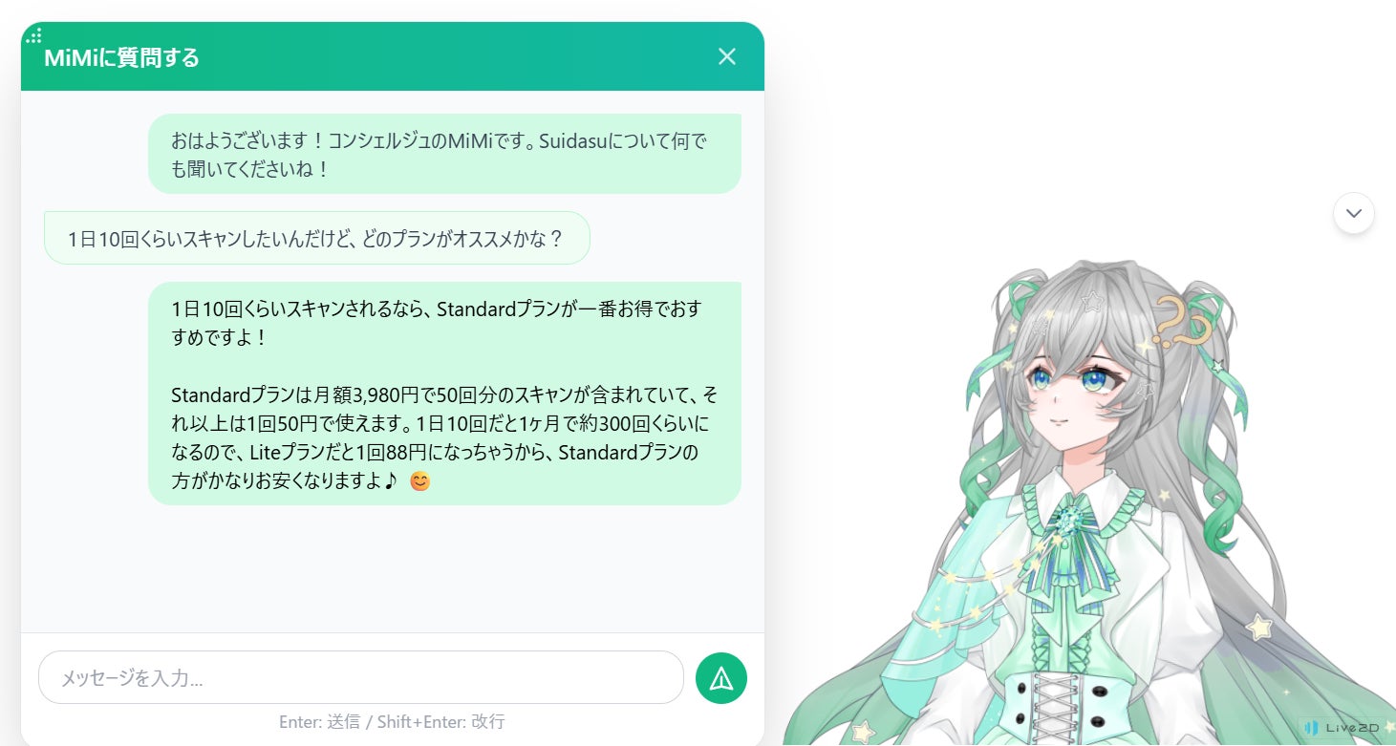
Task: Click the Enter: 送信 / Shift+Enter: 改行 hint
Action: [392, 722]
